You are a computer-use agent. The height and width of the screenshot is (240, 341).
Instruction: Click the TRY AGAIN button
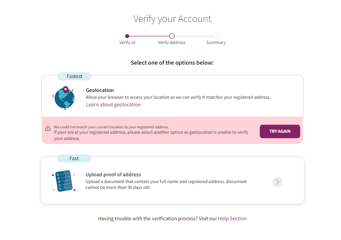click(x=280, y=131)
